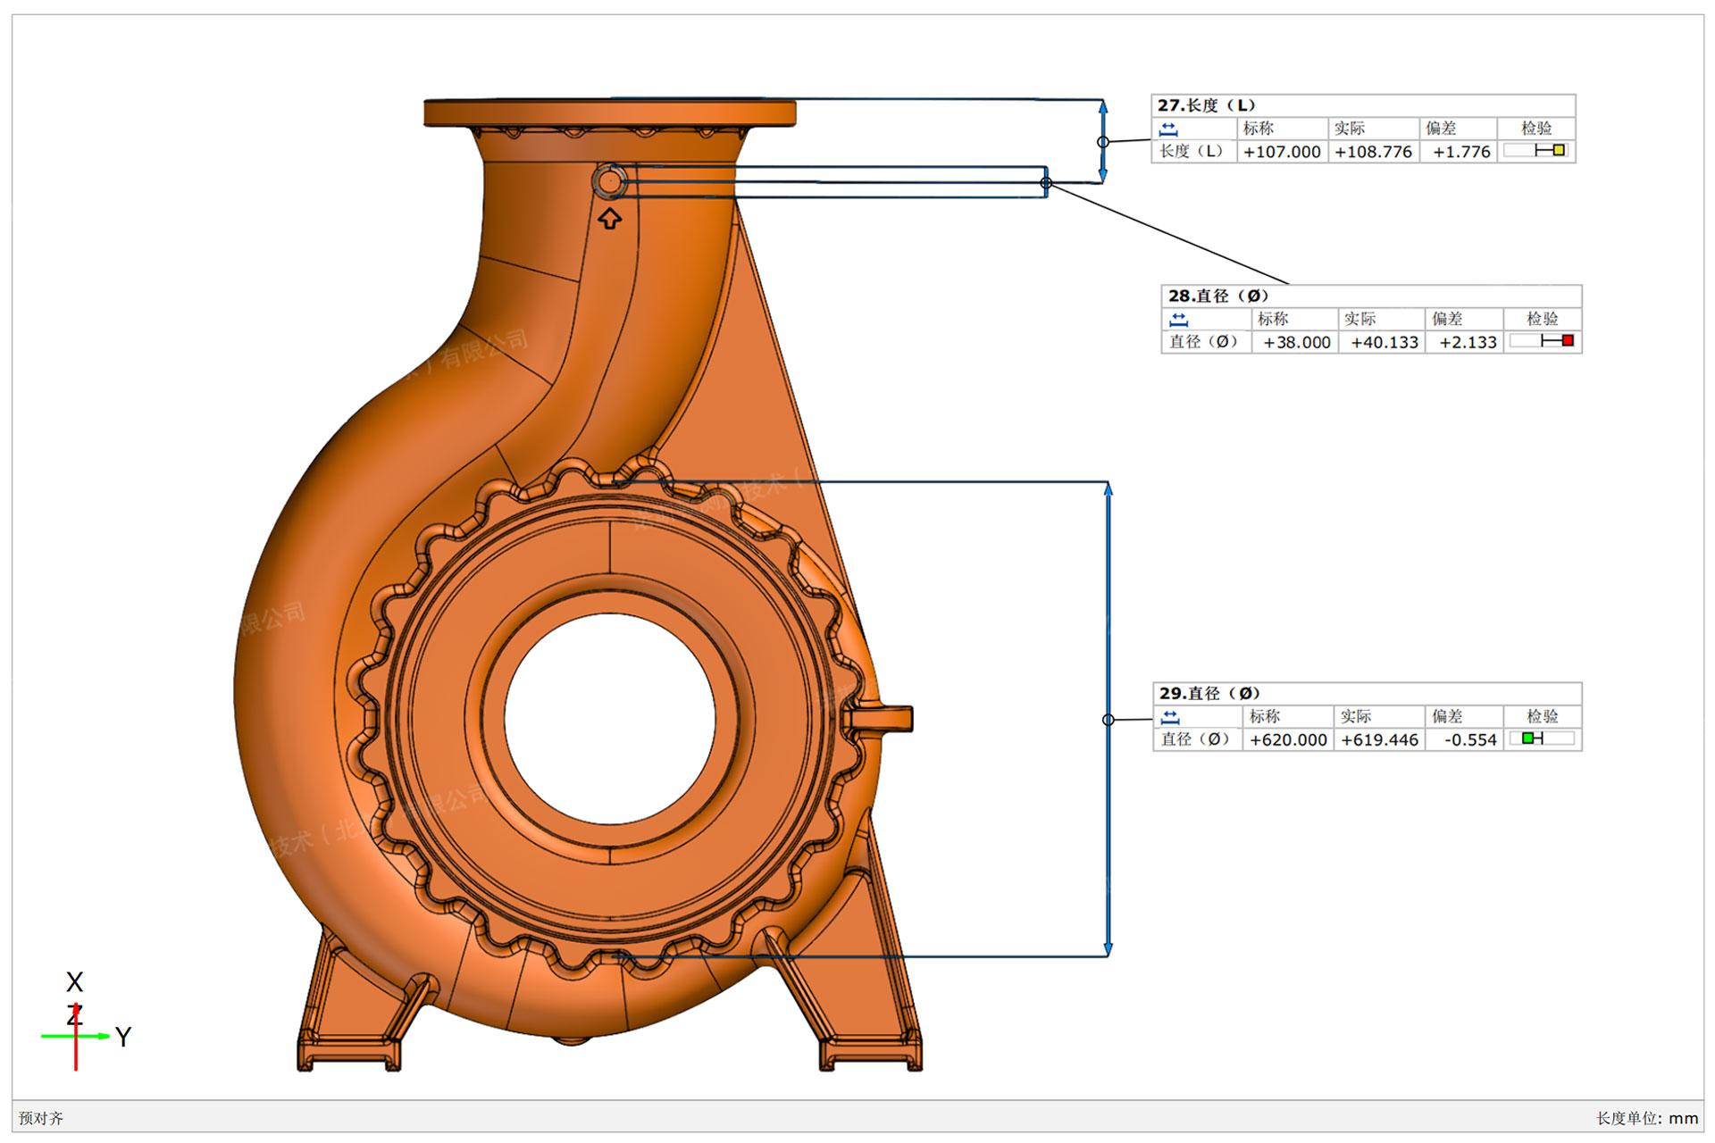Click the '直径（Ø）' row label in annotation 28

(x=1203, y=341)
